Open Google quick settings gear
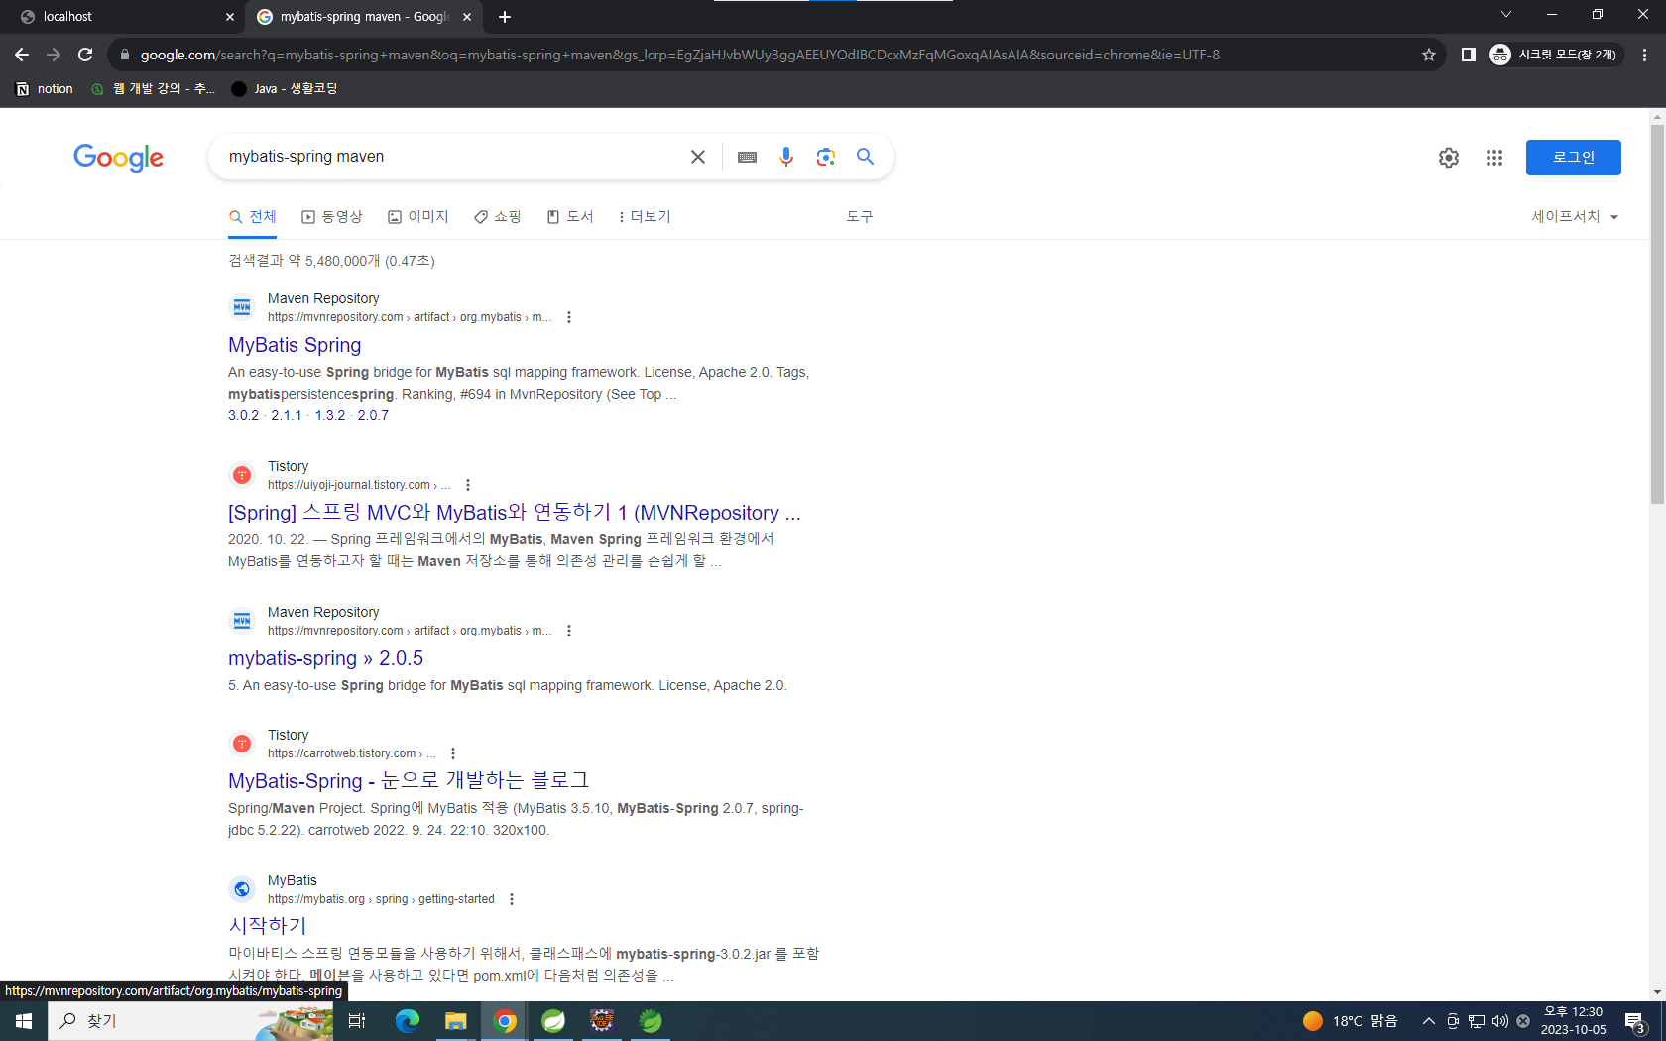Viewport: 1666px width, 1041px height. click(x=1449, y=158)
